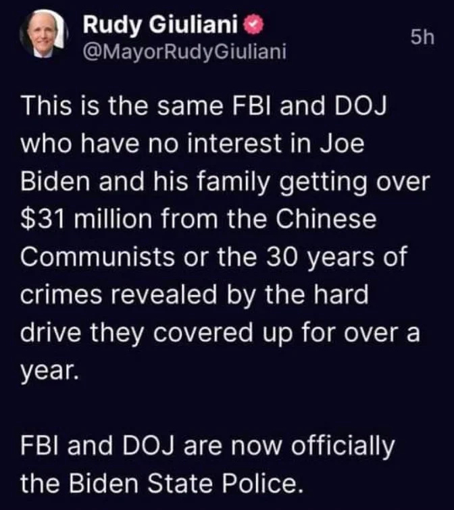Click the 5h post timestamp

[422, 37]
